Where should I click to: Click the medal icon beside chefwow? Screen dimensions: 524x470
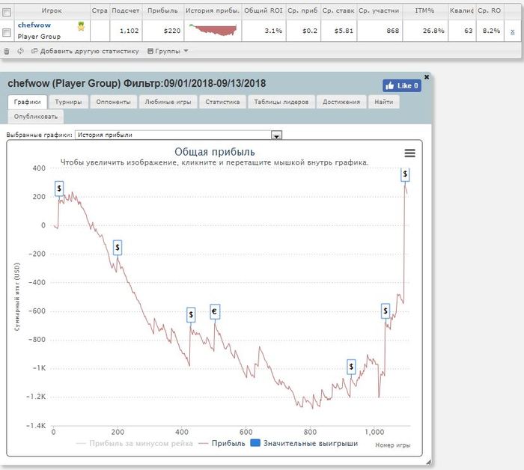(x=81, y=26)
